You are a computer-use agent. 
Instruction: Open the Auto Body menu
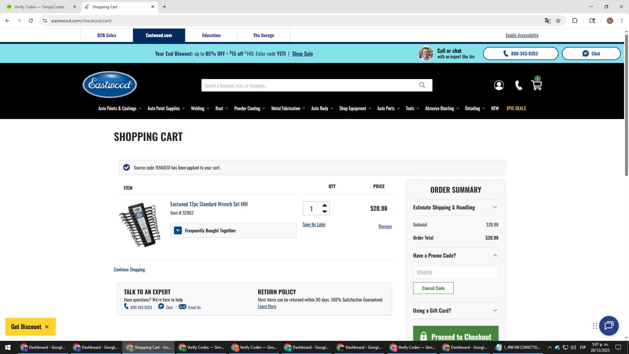[322, 108]
